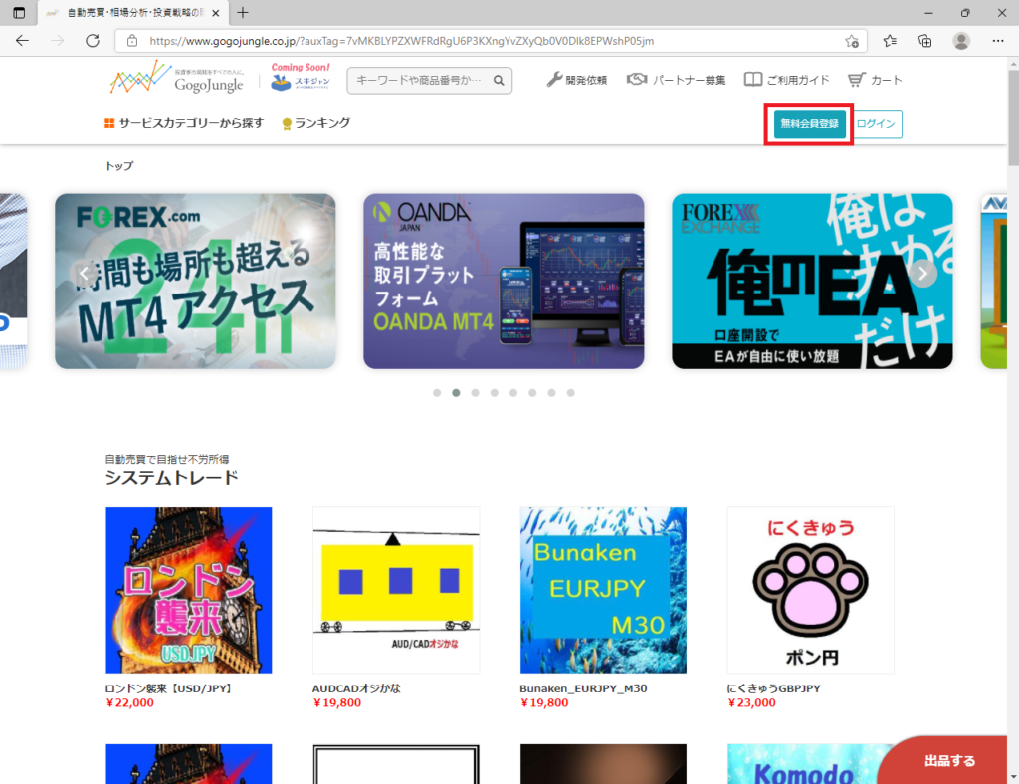The width and height of the screenshot is (1019, 784).
Task: Click the 無料会員登録 button
Action: pyautogui.click(x=809, y=124)
